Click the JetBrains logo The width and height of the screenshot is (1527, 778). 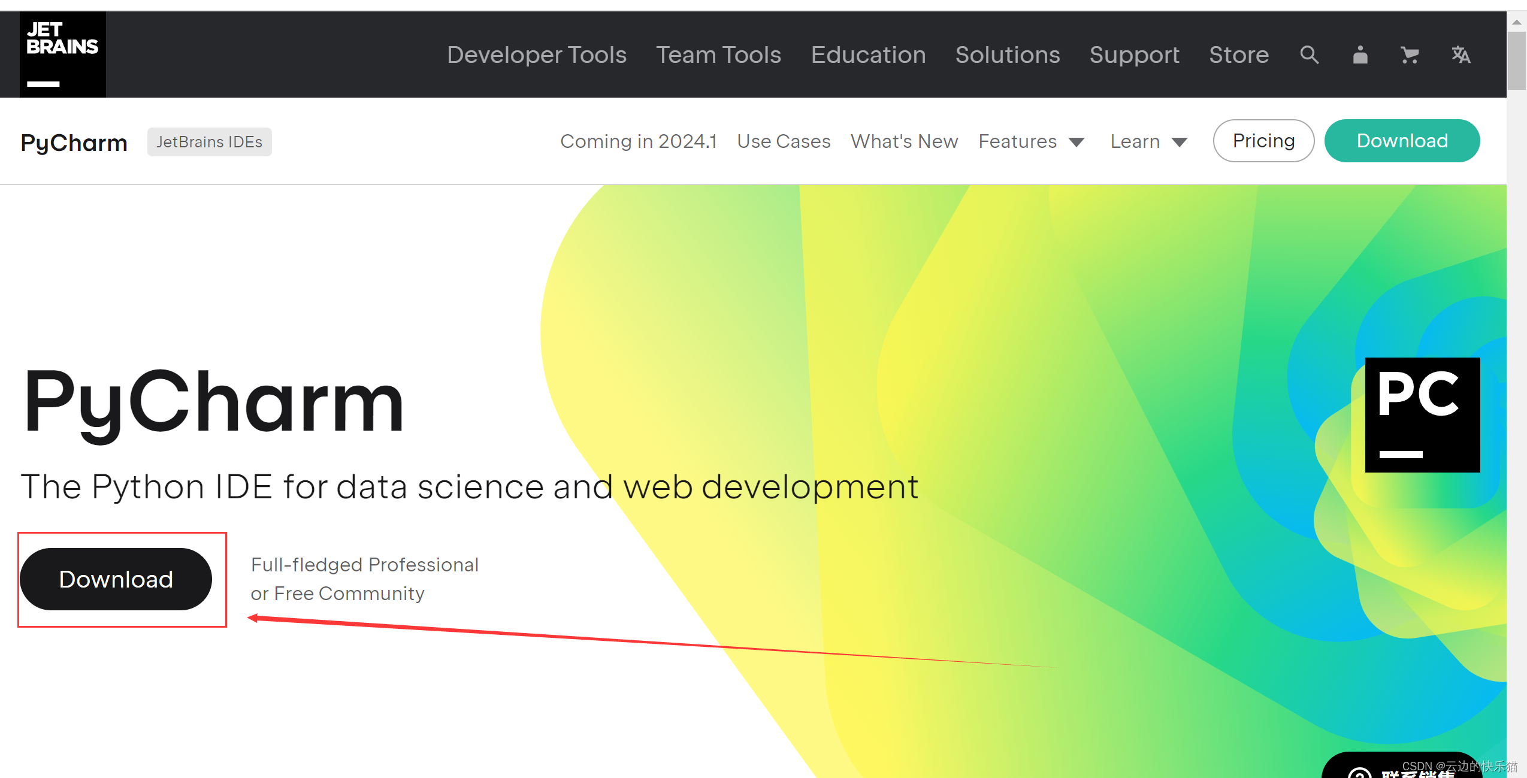[x=62, y=54]
